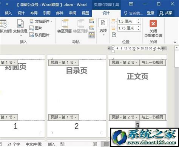Decrease the footer bottom distance of 1.75 厘米
This screenshot has width=179, height=147.
[139, 29]
